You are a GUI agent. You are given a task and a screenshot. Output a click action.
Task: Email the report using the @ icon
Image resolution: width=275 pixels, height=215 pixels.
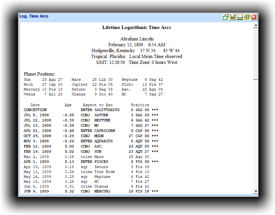click(247, 17)
